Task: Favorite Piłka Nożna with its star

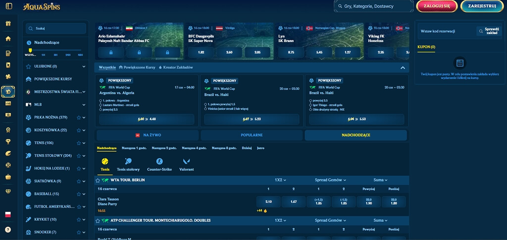Action: tap(79, 118)
